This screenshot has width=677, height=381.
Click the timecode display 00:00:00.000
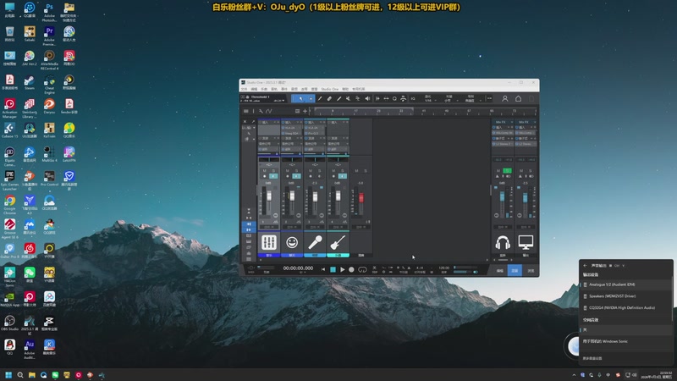click(298, 268)
